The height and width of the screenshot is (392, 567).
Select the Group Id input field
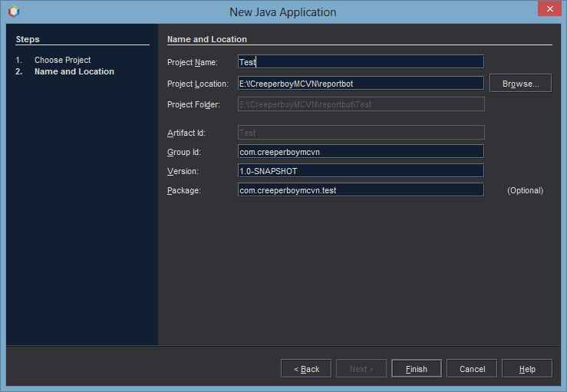coord(361,152)
